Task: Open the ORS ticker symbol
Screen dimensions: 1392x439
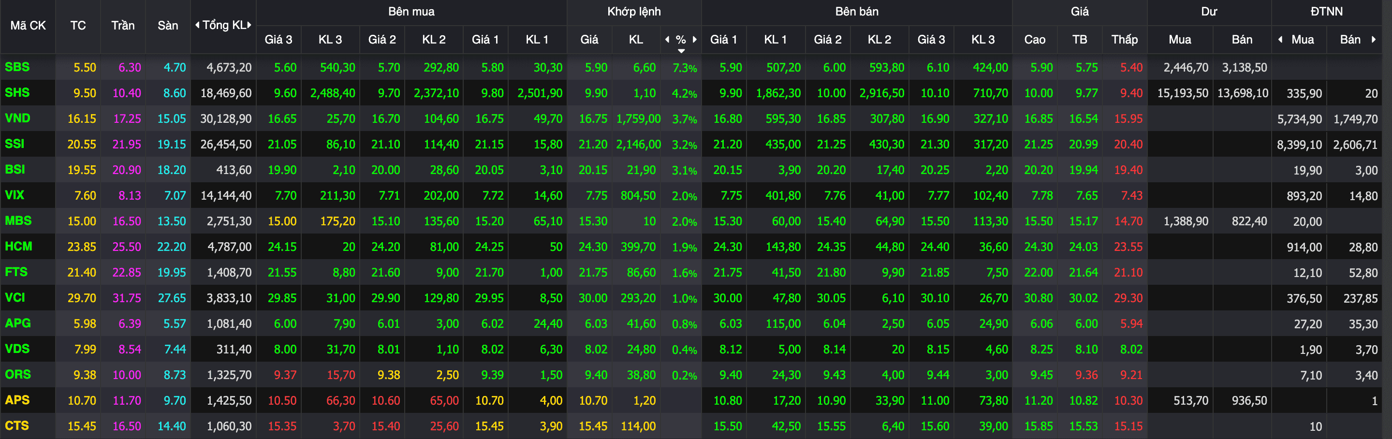Action: tap(18, 374)
